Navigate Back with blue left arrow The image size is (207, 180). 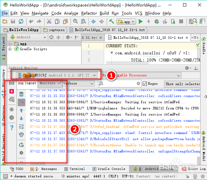[93, 21]
